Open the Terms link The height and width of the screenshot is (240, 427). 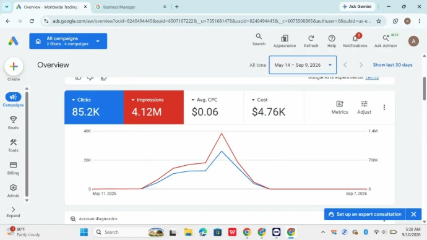coord(372,78)
